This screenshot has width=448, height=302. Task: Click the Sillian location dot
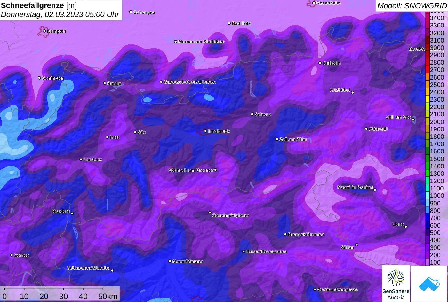356,245
